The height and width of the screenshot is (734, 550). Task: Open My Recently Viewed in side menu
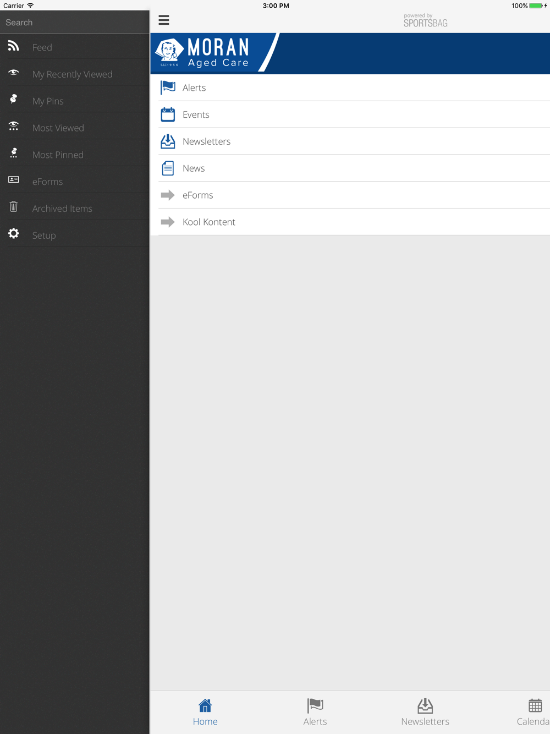tap(73, 74)
